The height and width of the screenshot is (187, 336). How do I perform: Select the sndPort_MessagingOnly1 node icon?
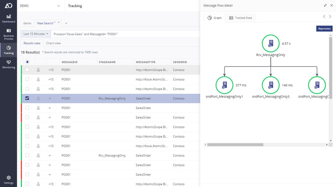pos(224,85)
